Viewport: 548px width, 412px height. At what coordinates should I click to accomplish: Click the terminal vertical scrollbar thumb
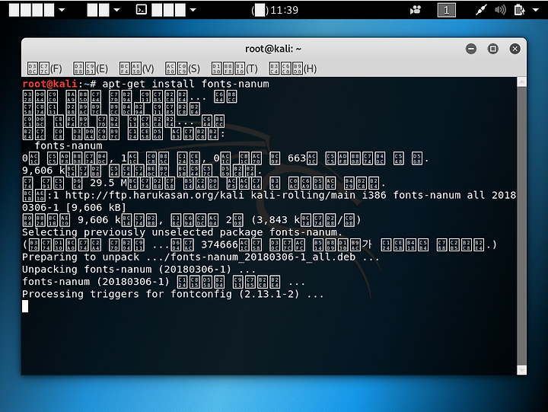[x=521, y=226]
